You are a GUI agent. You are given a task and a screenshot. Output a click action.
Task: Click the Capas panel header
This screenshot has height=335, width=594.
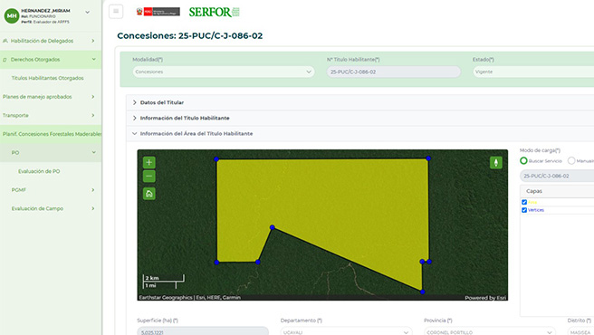557,191
